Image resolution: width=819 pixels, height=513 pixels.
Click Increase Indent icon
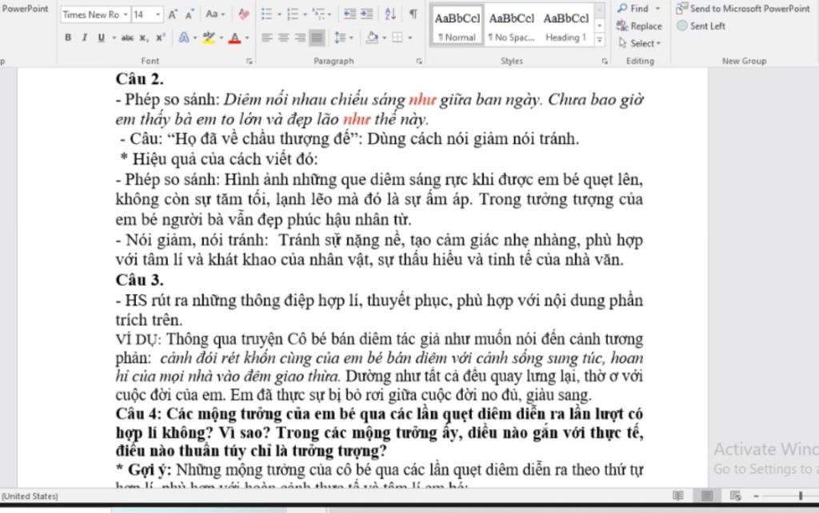(x=366, y=14)
